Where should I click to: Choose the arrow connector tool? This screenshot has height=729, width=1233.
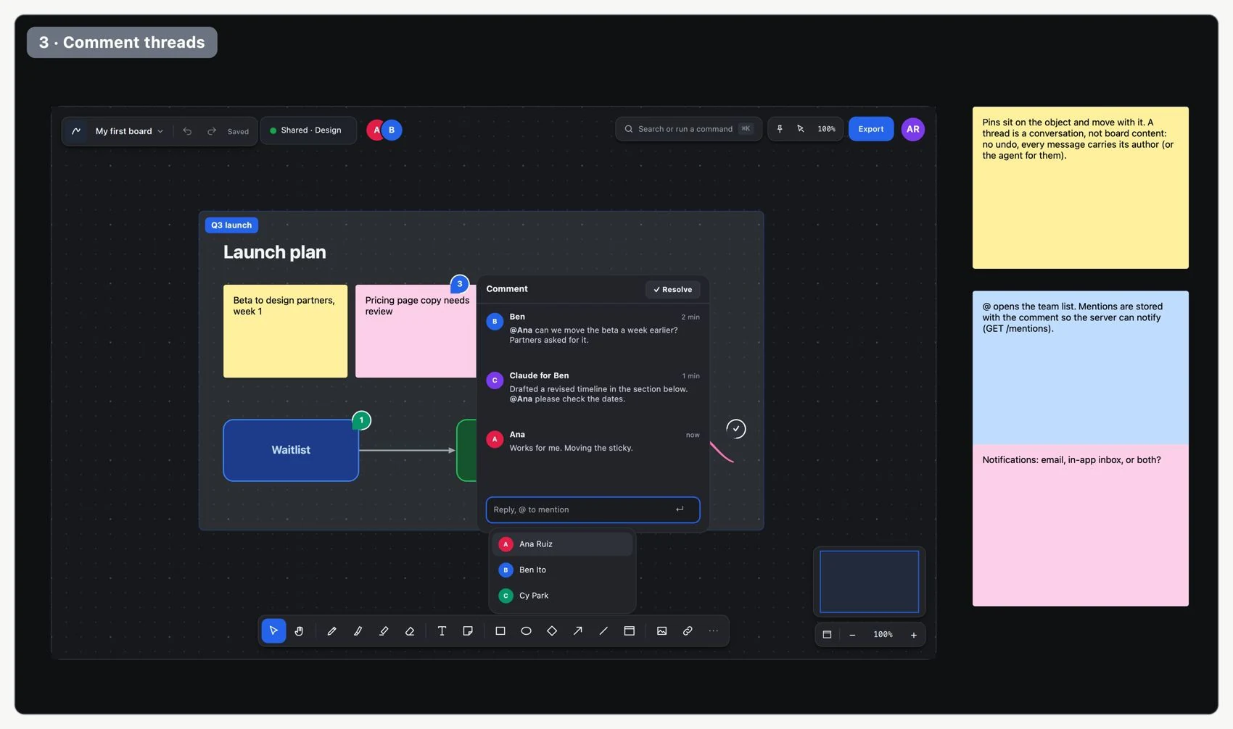pos(578,631)
